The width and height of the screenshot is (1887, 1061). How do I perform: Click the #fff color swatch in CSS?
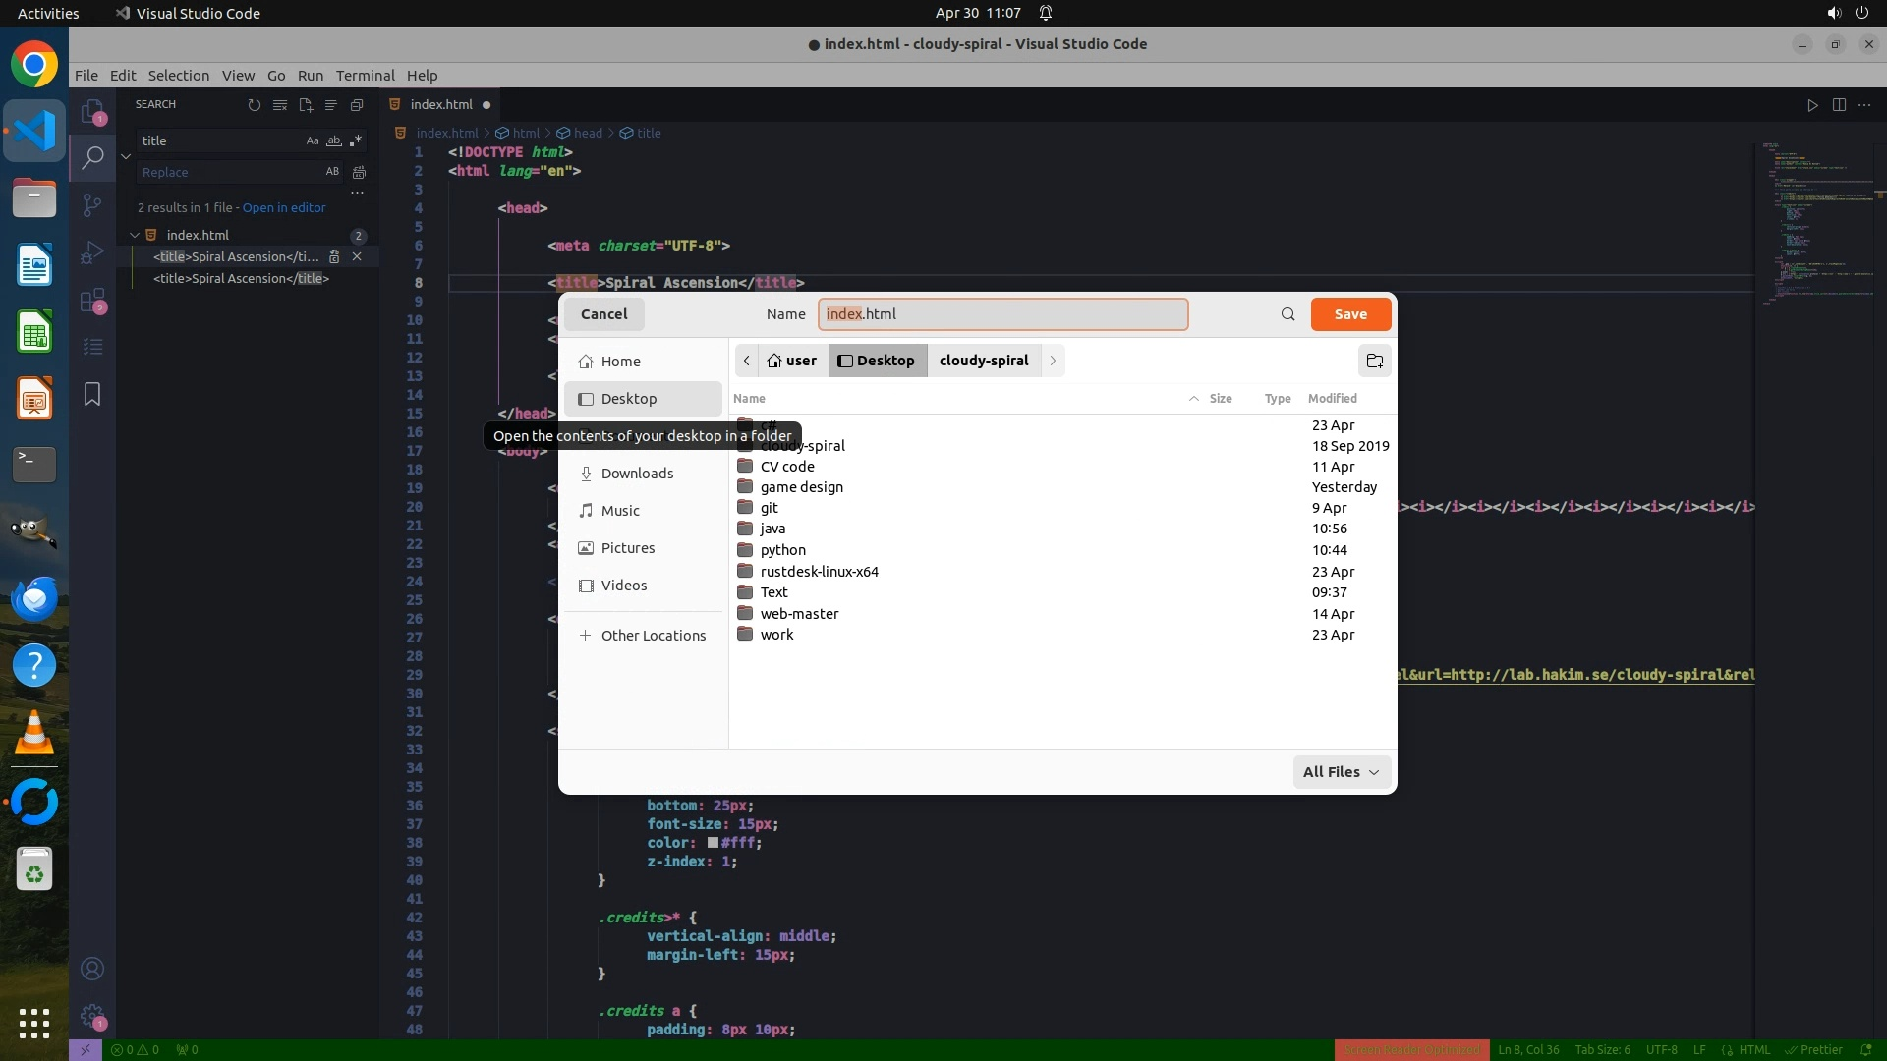pyautogui.click(x=713, y=843)
